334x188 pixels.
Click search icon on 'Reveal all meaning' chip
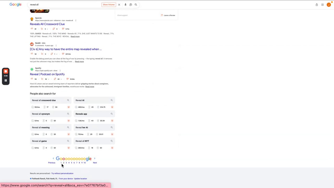coord(68,127)
